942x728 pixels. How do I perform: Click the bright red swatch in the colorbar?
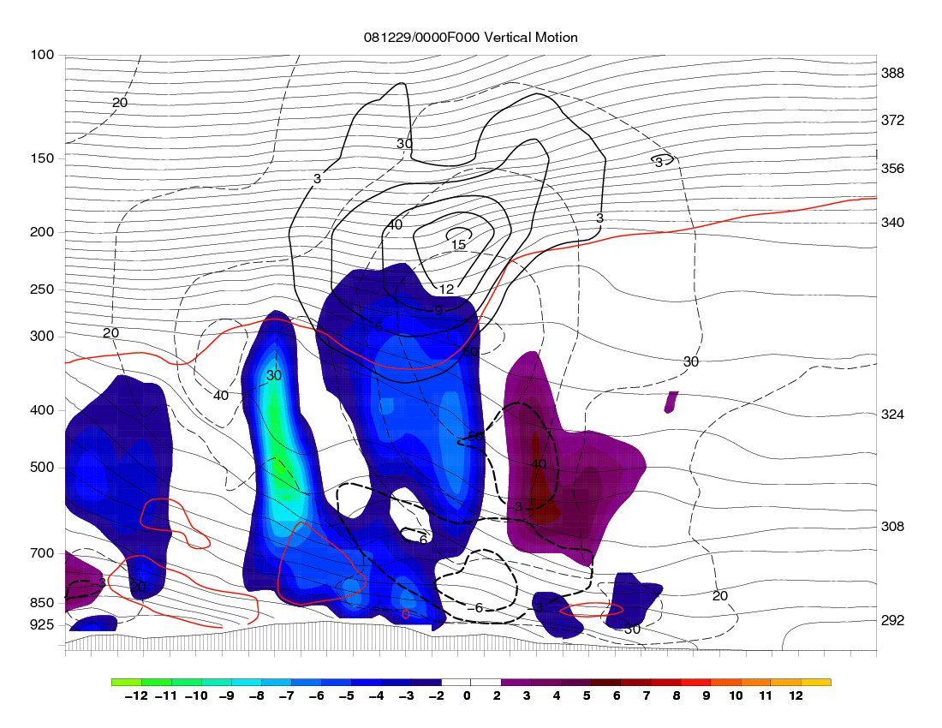tap(695, 683)
